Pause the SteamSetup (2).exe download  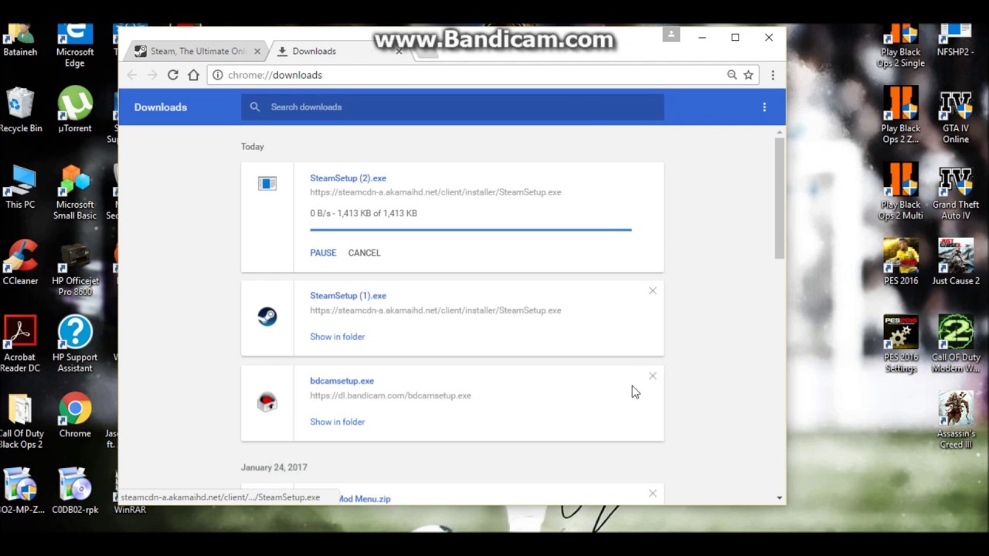tap(323, 253)
